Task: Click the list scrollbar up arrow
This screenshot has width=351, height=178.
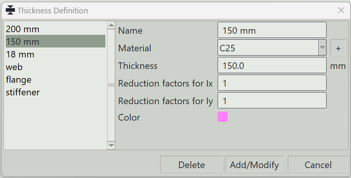Action: [x=111, y=25]
